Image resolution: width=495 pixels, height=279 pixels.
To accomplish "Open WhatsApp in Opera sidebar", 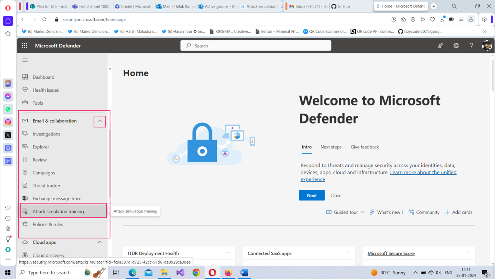I will [8, 109].
